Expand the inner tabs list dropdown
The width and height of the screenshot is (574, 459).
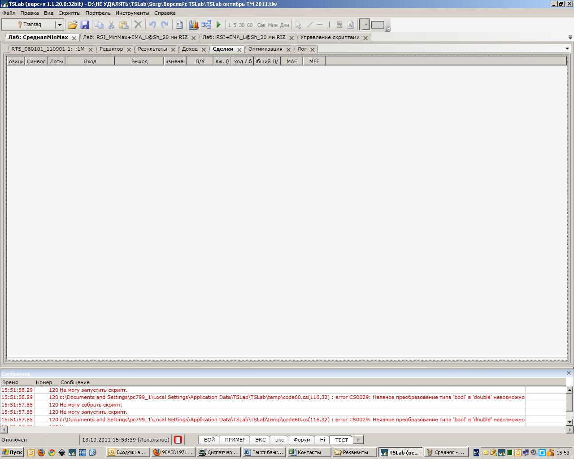tap(567, 48)
